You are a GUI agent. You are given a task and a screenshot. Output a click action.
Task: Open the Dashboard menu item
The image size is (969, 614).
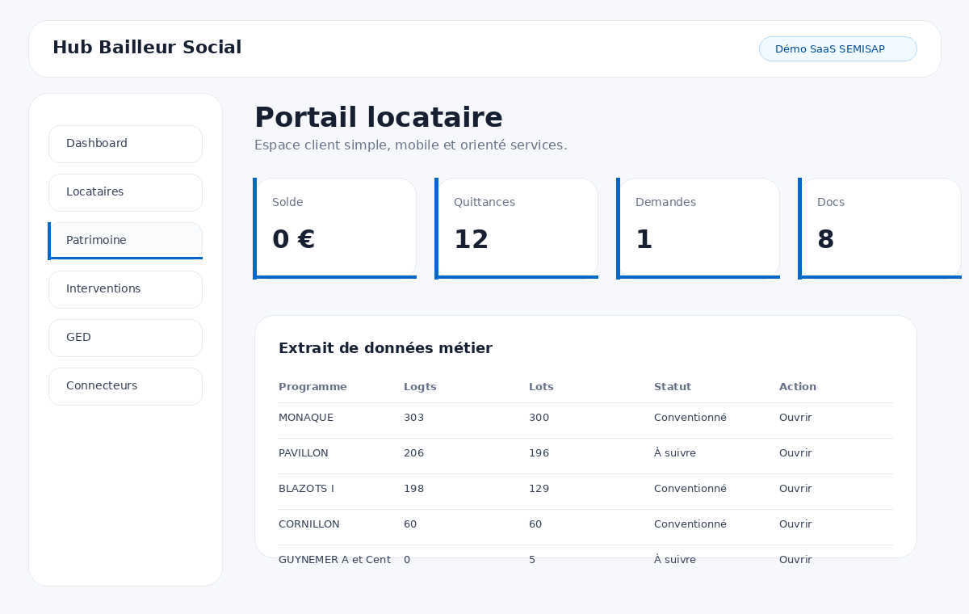125,144
